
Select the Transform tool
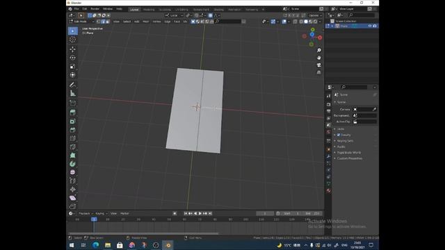(x=72, y=75)
